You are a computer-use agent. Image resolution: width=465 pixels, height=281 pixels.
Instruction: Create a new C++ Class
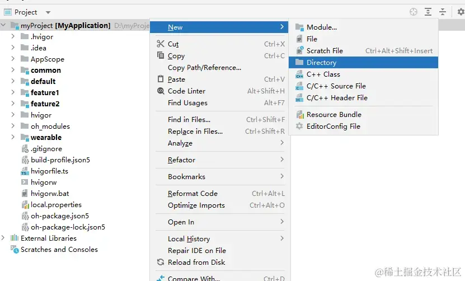[363, 74]
